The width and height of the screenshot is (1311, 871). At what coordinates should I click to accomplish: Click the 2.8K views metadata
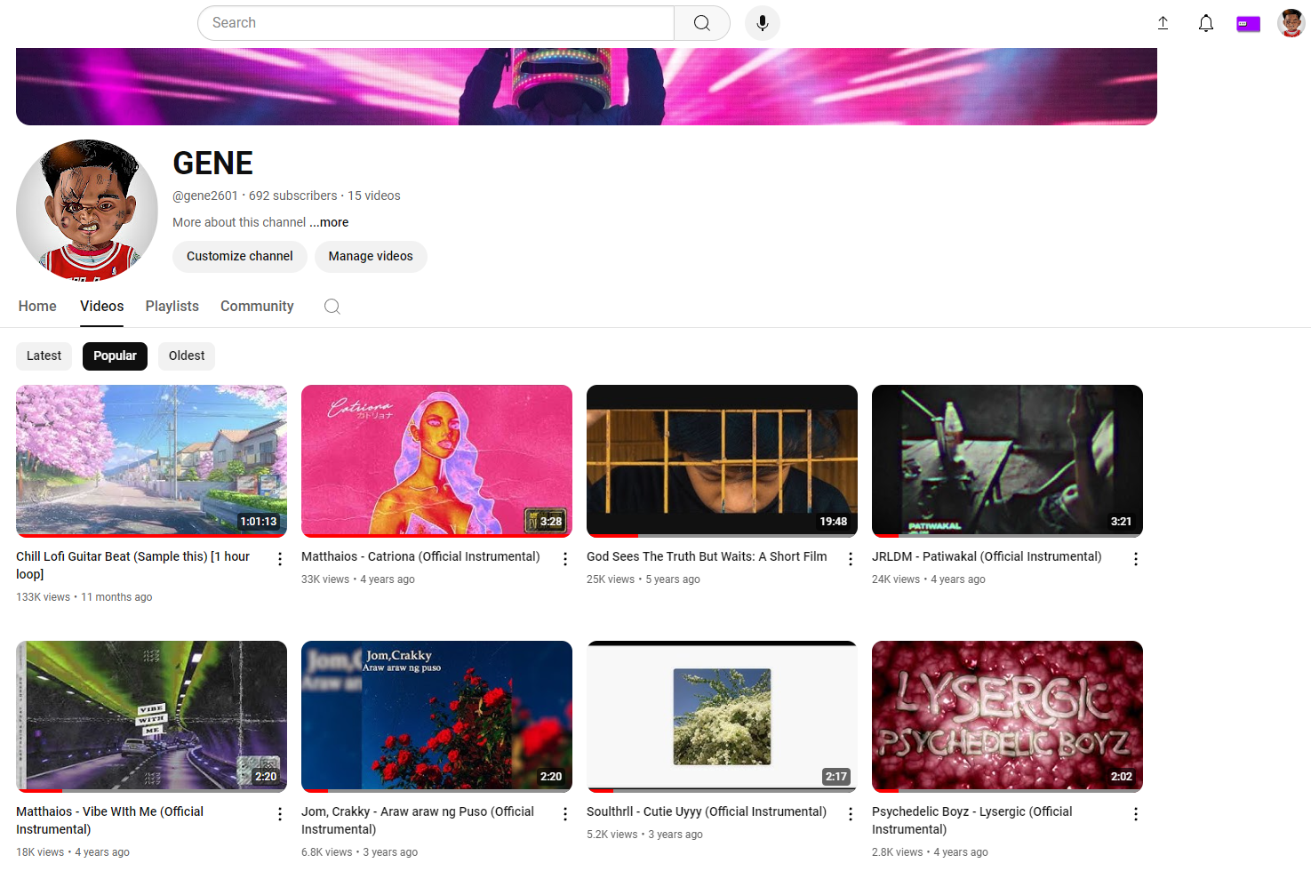(x=898, y=853)
